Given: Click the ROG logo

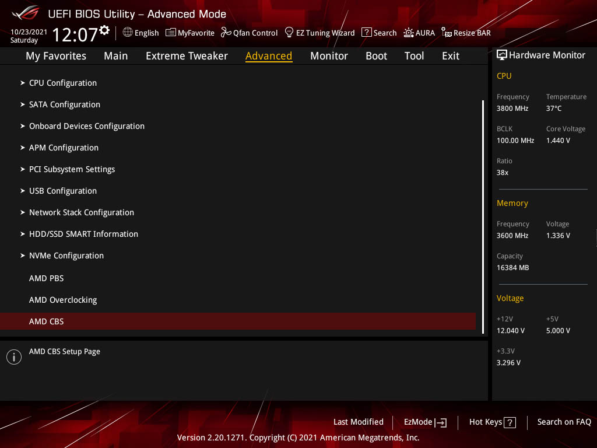Looking at the screenshot, I should 25,13.
